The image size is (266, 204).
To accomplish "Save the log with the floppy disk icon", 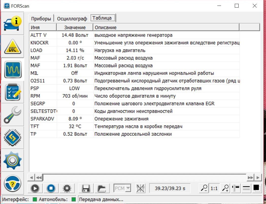I will tap(86, 188).
